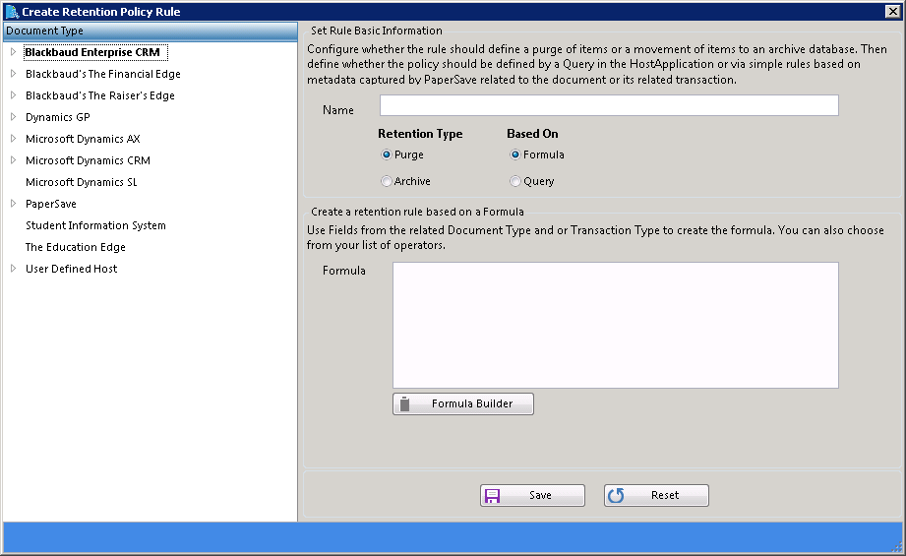The image size is (906, 556).
Task: Click the window resize grip at the corner
Action: point(897,547)
